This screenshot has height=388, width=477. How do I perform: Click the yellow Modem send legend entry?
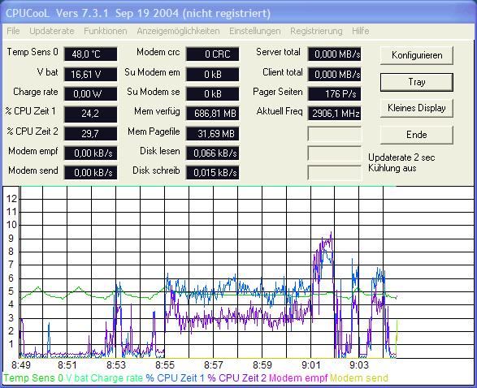coord(359,378)
